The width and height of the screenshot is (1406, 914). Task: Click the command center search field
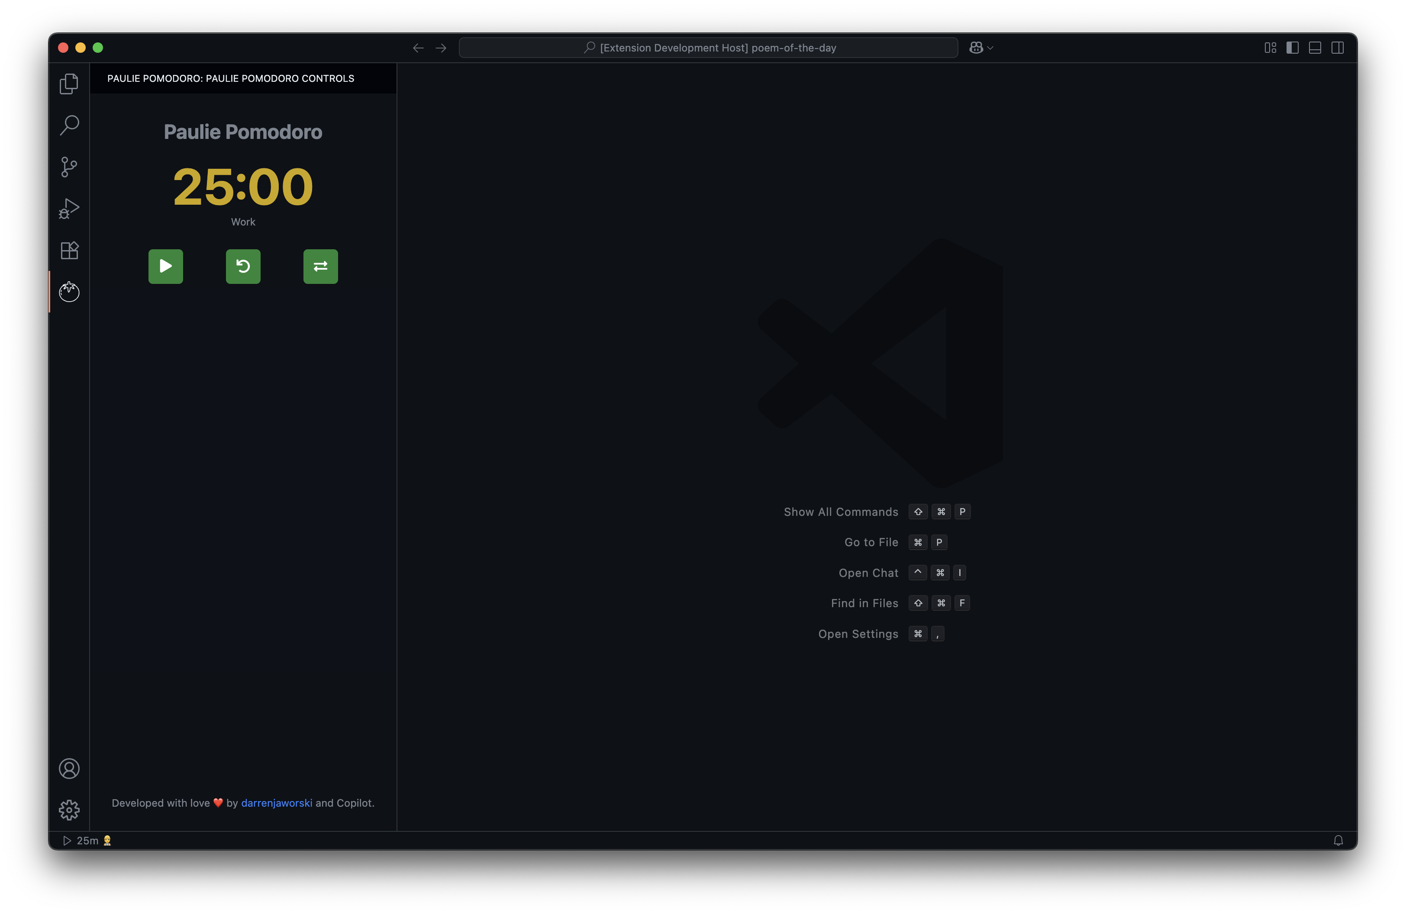point(708,48)
